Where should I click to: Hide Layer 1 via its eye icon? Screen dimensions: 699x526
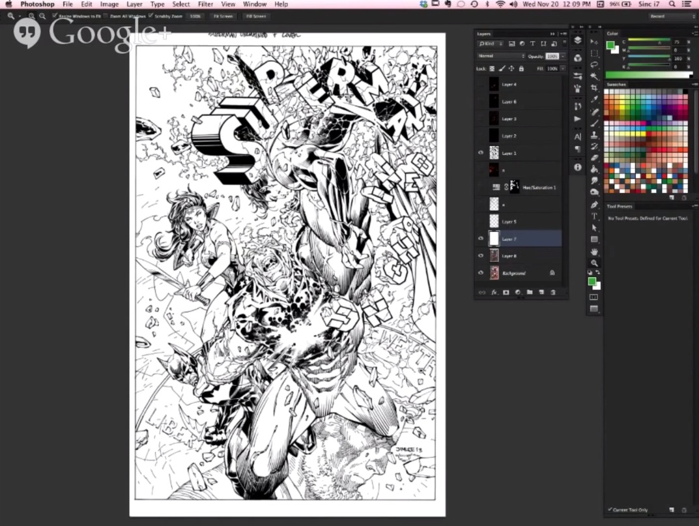tap(481, 153)
